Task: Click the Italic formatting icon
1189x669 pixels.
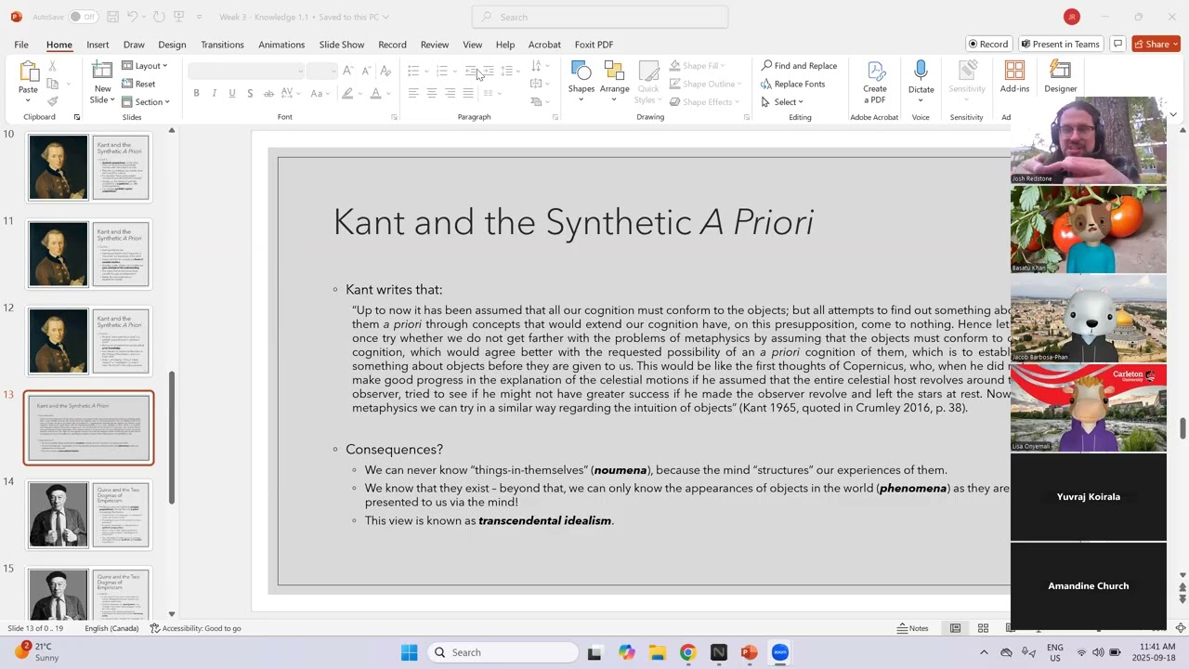Action: [x=215, y=93]
